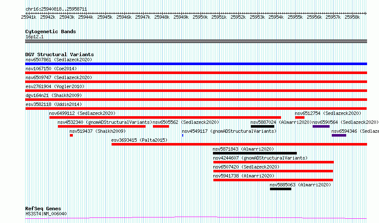The image size is (379, 223).
Task: Open nsv4532340 (gnomADStructuralVariants) label
Action: (105, 122)
